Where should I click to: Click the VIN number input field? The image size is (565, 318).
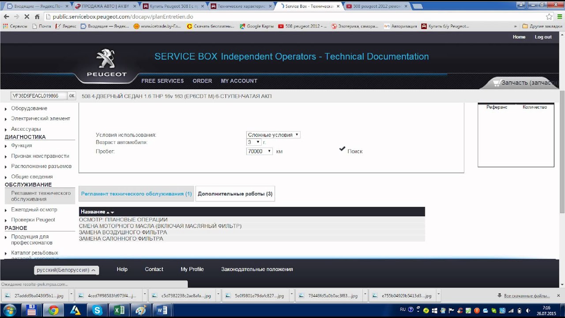point(38,96)
